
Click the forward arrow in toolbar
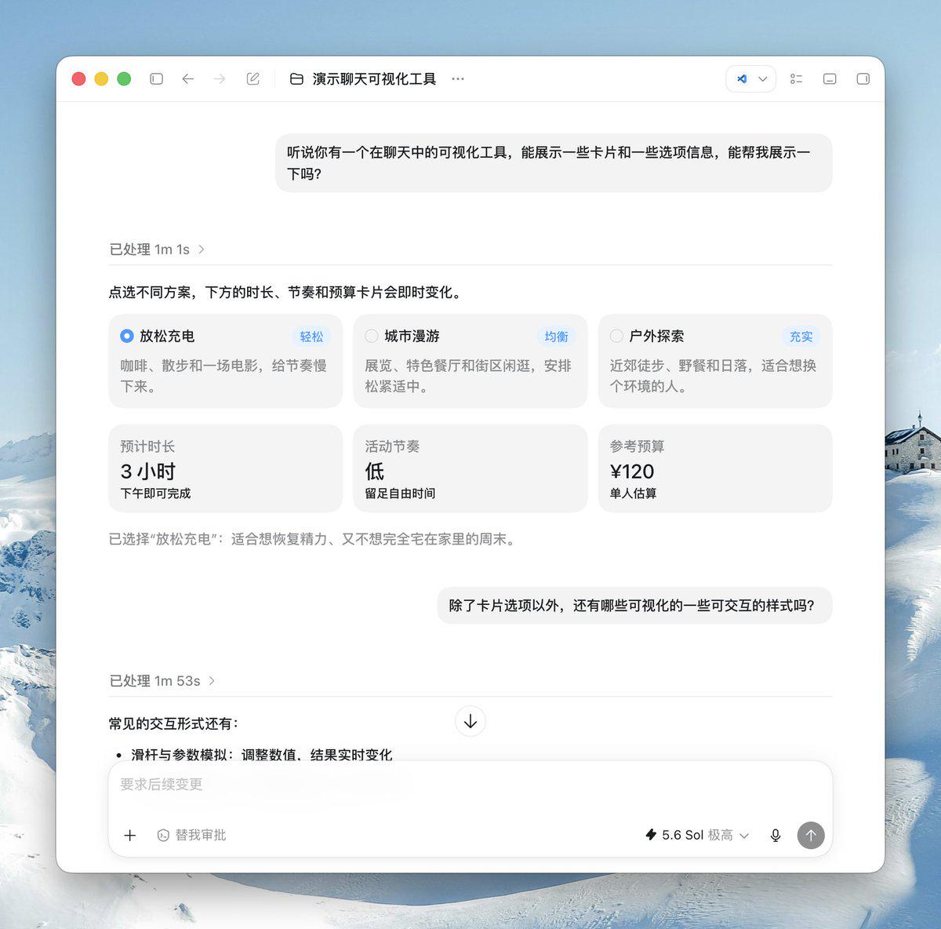tap(220, 79)
